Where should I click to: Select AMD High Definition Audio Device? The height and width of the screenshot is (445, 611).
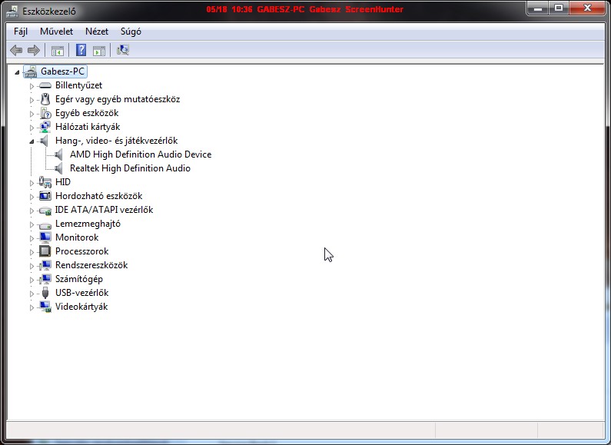[x=141, y=154]
